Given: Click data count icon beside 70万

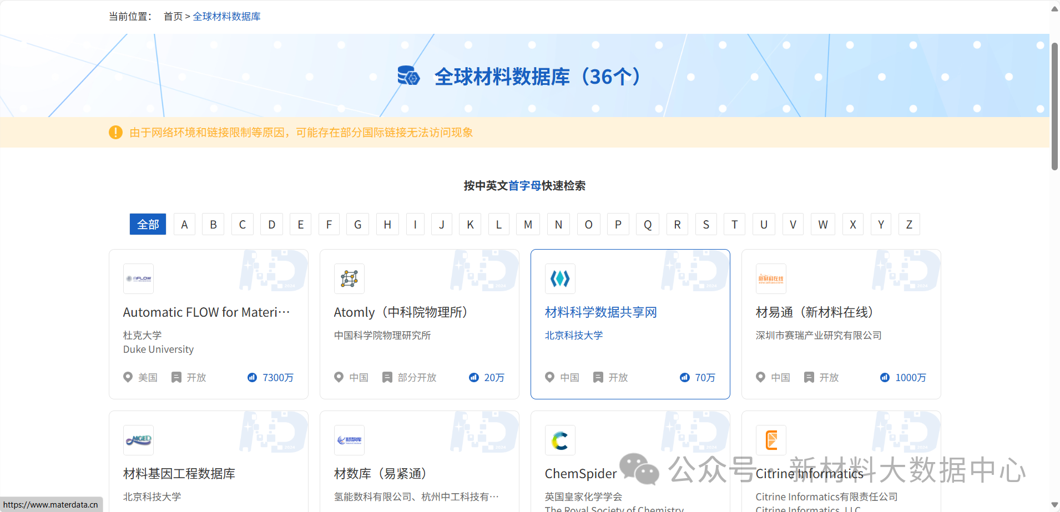Looking at the screenshot, I should point(685,377).
